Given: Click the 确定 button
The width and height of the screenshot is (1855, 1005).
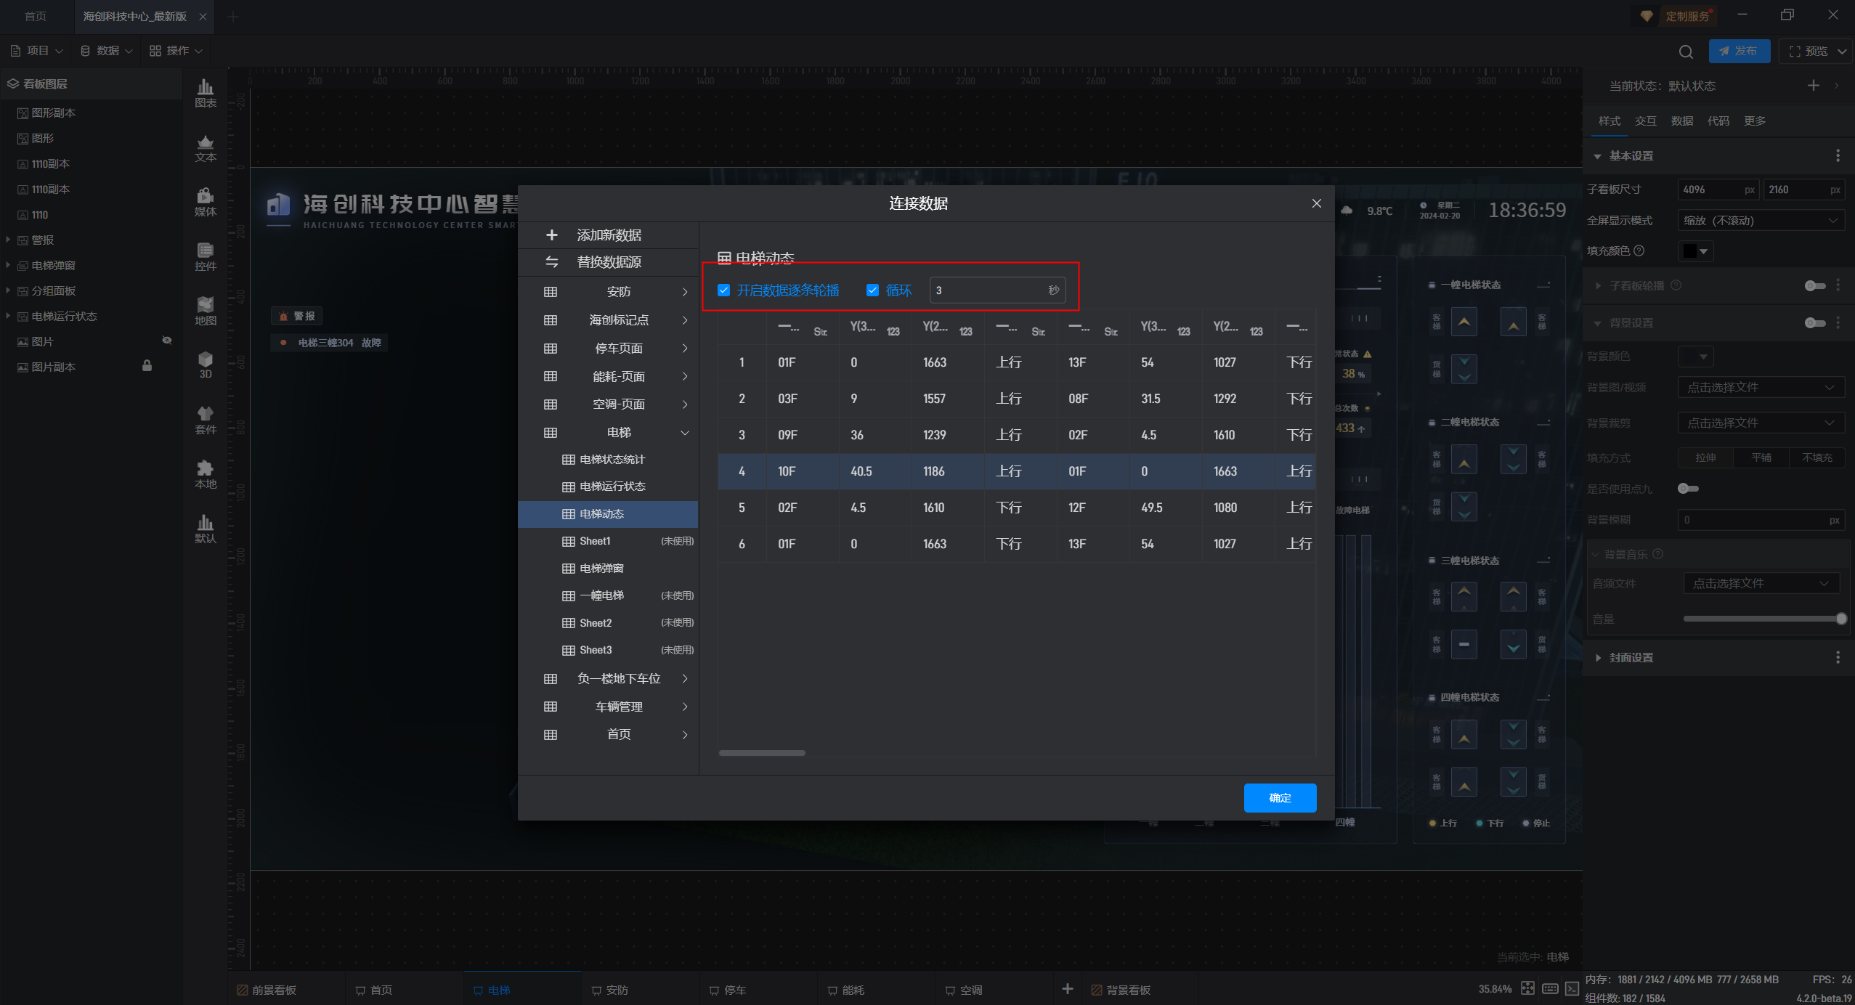Looking at the screenshot, I should [1279, 798].
